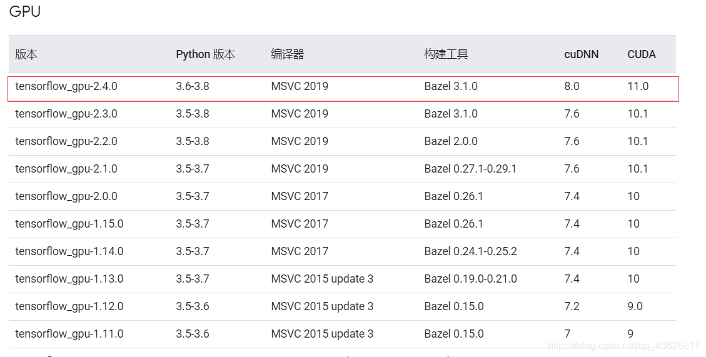Viewport: 706px width, 357px height.
Task: Click Bazel 0.19.0-0.21.0 cell
Action: [x=470, y=278]
